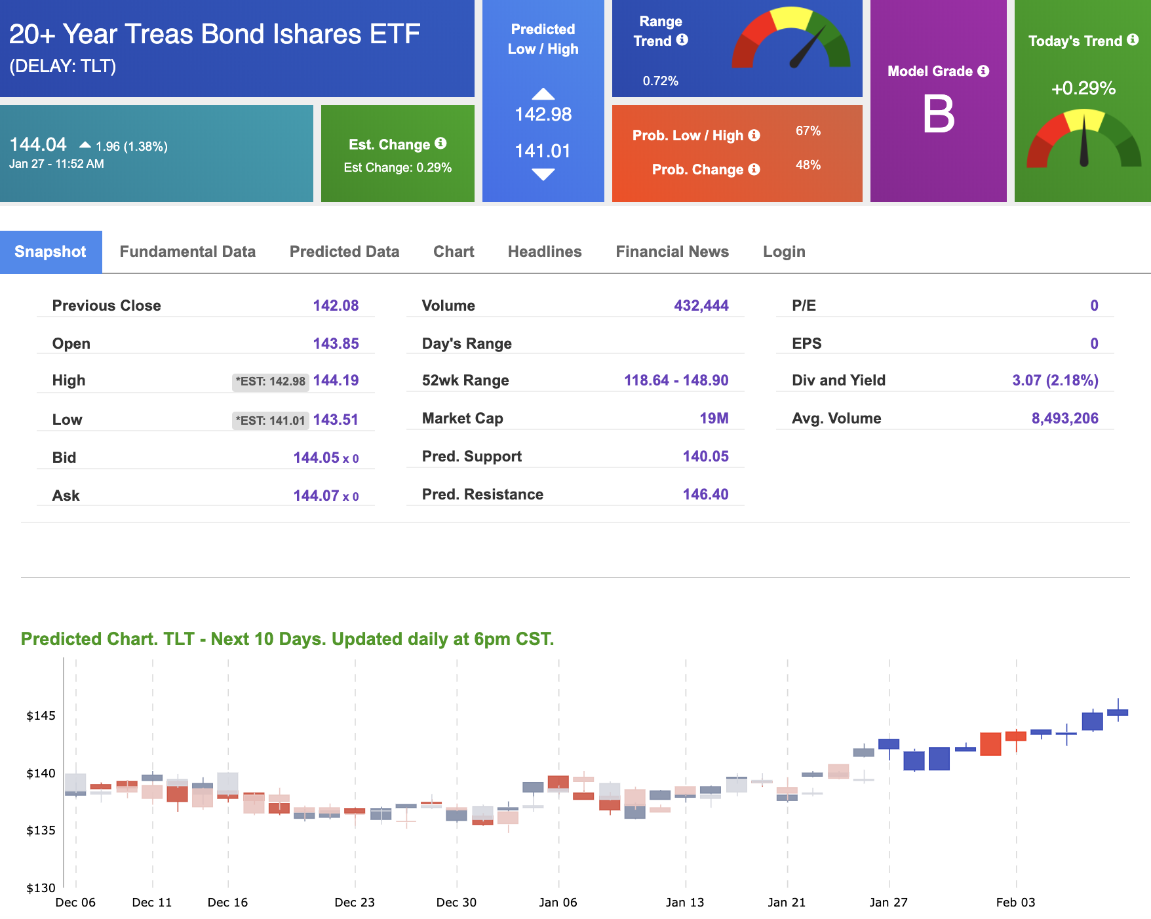Click the price-change up triangle beside 1.96
The image size is (1151, 919).
[x=85, y=144]
